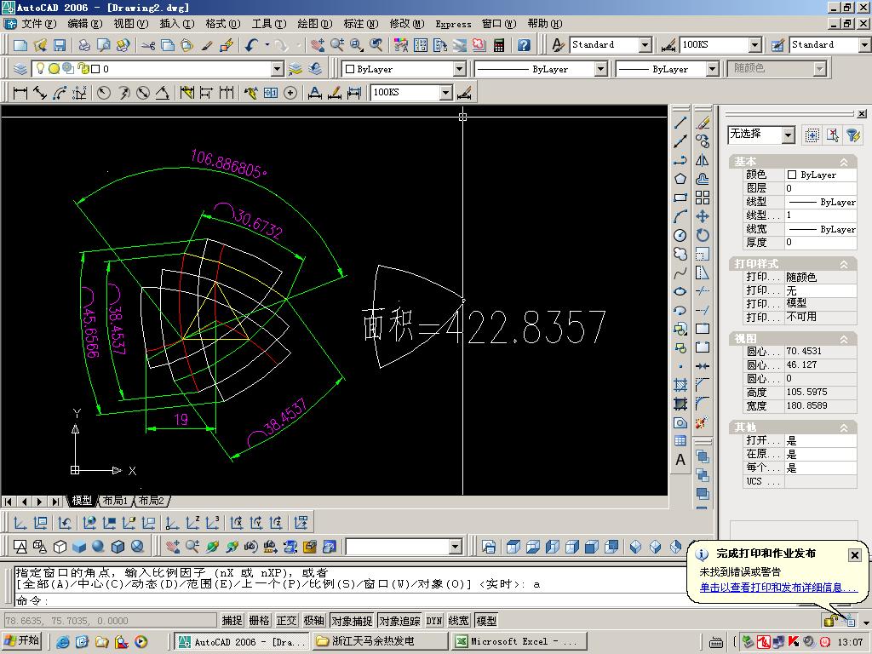Toggle 模型 model space button
This screenshot has height=654, width=872.
[486, 621]
